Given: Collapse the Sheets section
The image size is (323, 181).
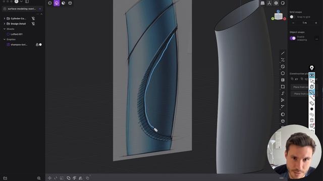Looking at the screenshot, I should tap(5, 29).
